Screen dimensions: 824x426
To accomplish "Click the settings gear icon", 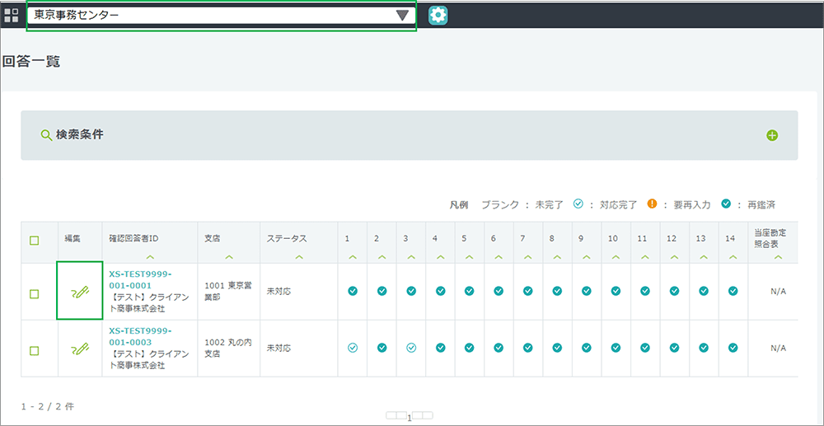I will pos(438,15).
